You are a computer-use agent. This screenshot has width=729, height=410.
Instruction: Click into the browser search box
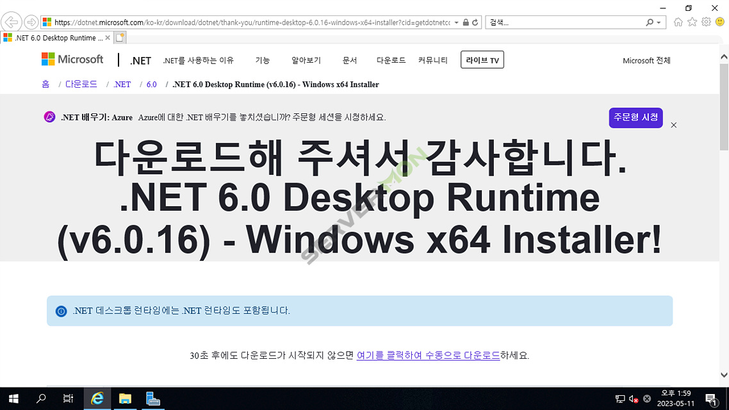(565, 22)
